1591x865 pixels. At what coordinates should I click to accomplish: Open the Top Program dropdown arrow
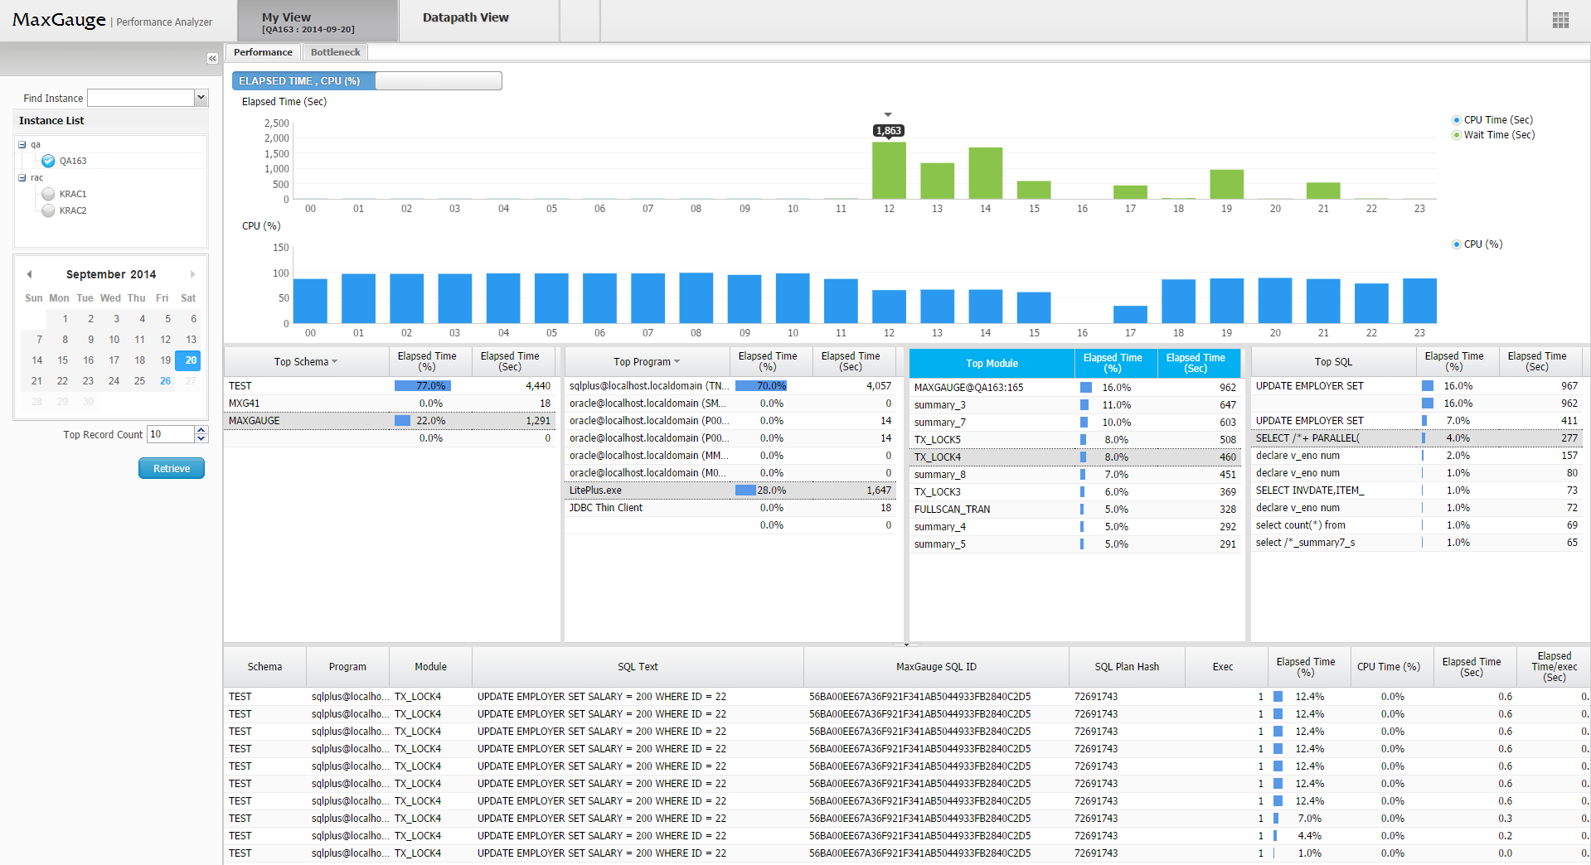(x=677, y=362)
